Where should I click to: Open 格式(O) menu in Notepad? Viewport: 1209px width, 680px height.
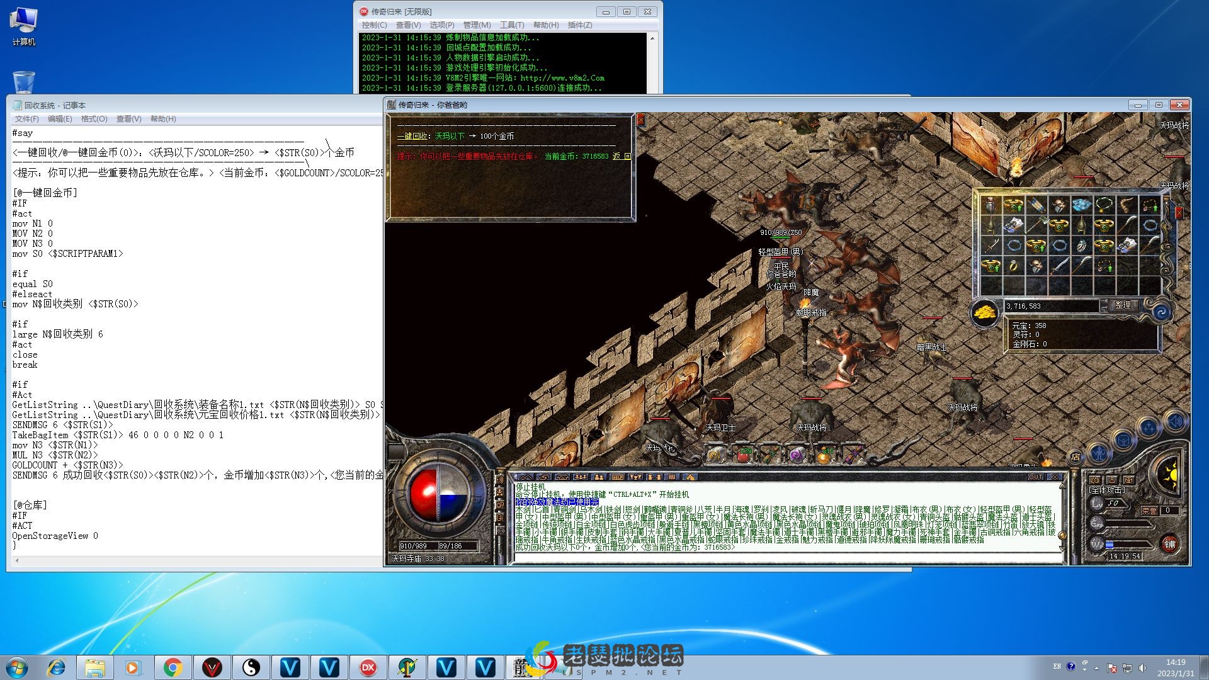94,119
